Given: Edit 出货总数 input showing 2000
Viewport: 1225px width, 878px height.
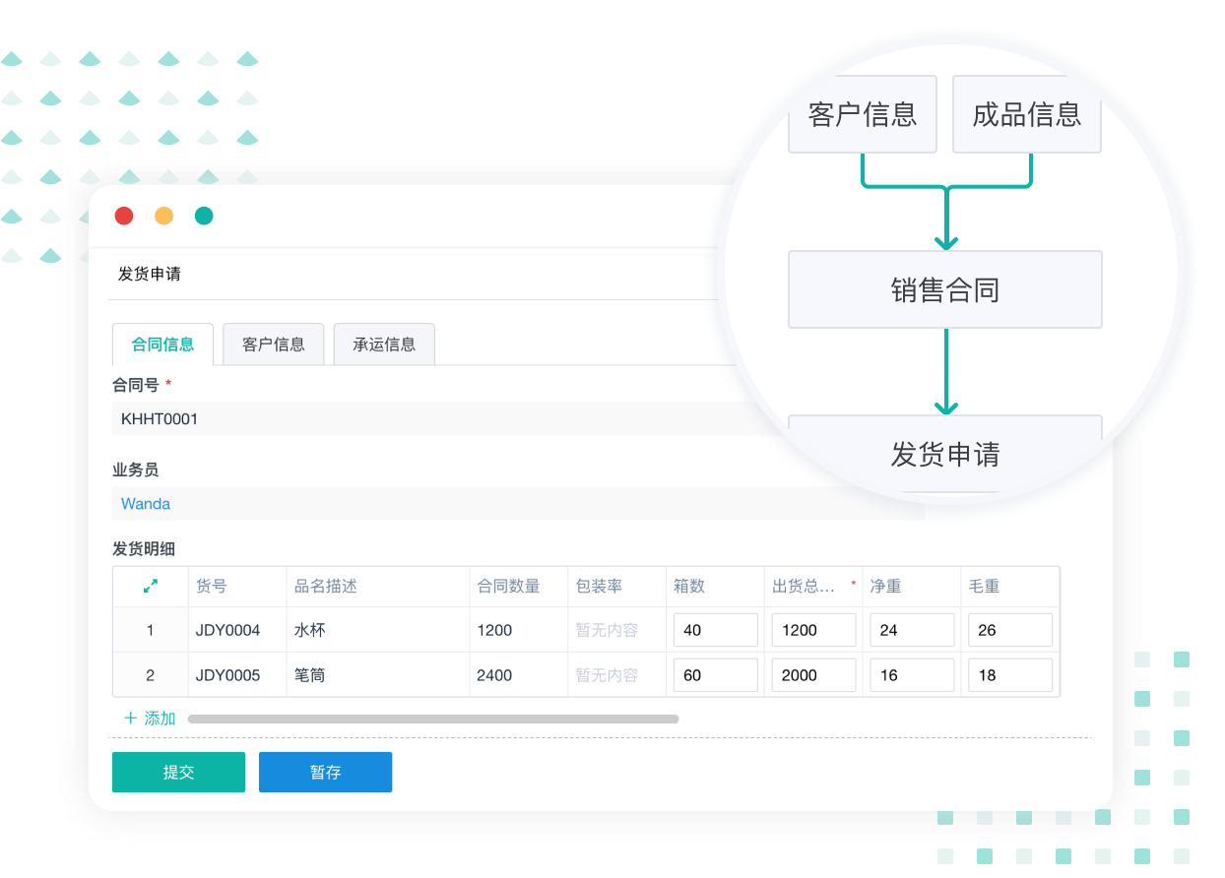Looking at the screenshot, I should coord(813,675).
